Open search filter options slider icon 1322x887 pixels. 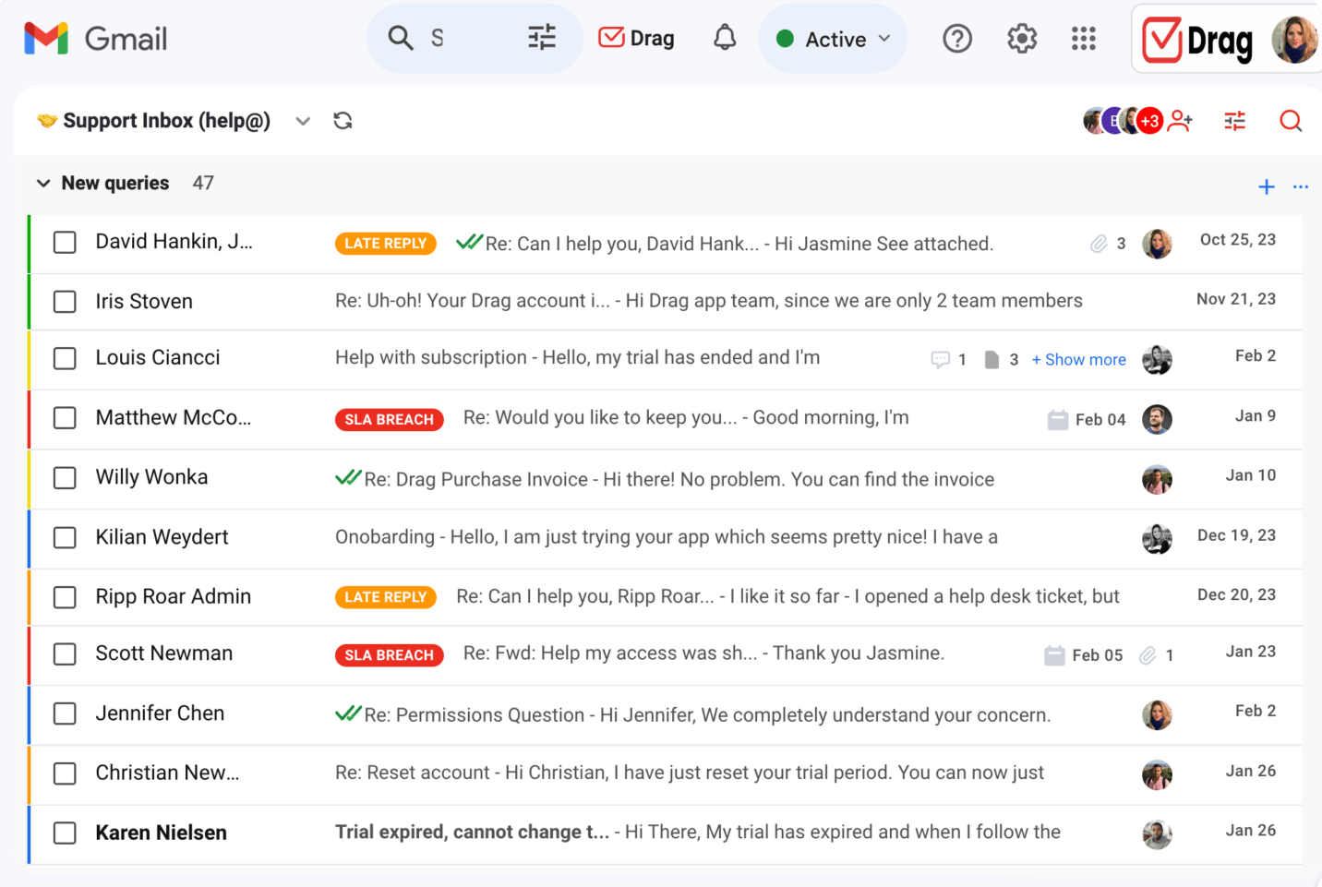point(542,38)
